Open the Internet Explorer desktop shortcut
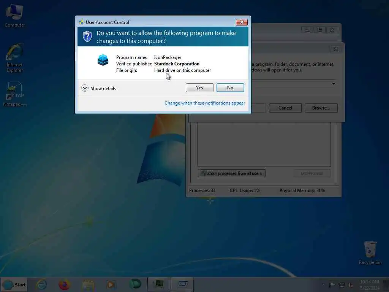This screenshot has width=389, height=292. pyautogui.click(x=15, y=58)
